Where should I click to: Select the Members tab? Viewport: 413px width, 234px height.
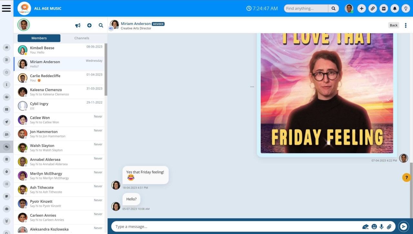pos(38,38)
